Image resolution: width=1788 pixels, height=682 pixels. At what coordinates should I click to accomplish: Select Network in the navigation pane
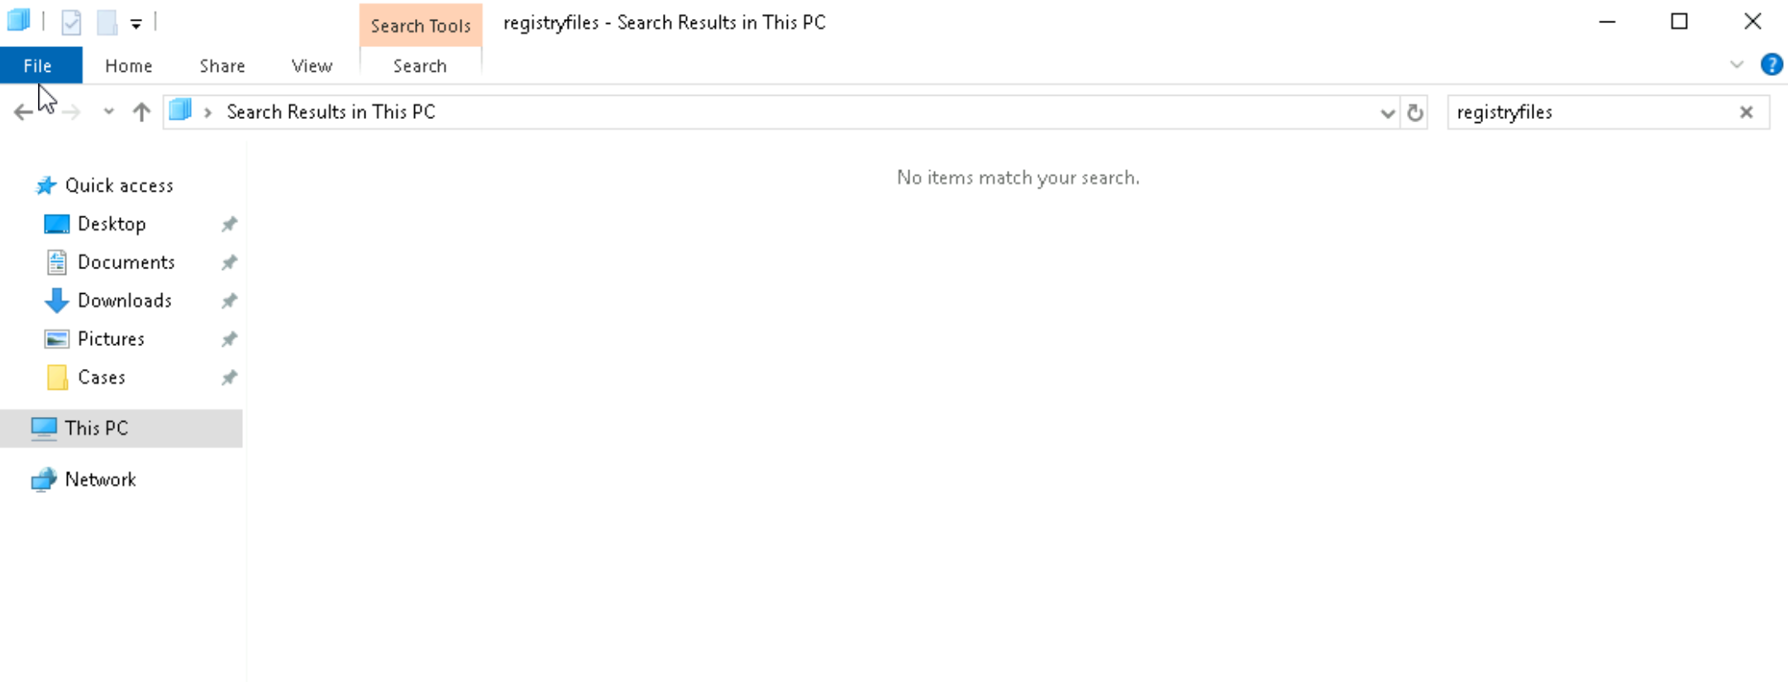[100, 480]
